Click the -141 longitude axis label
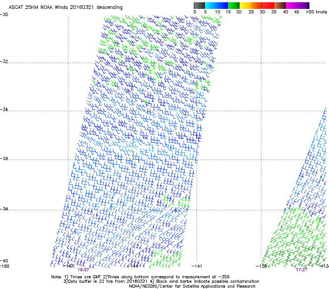 point(197,266)
